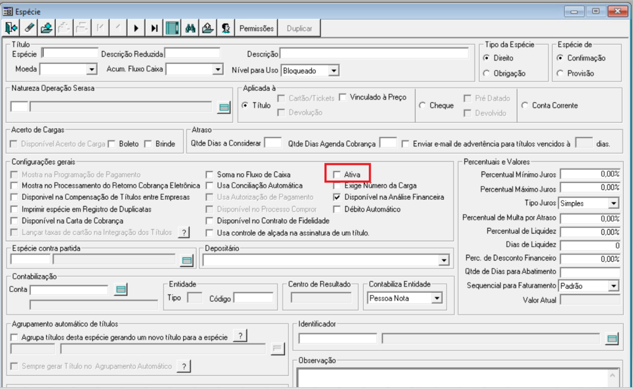Open the Moeda dropdown
Viewport: 633px width, 389px height.
tap(92, 69)
